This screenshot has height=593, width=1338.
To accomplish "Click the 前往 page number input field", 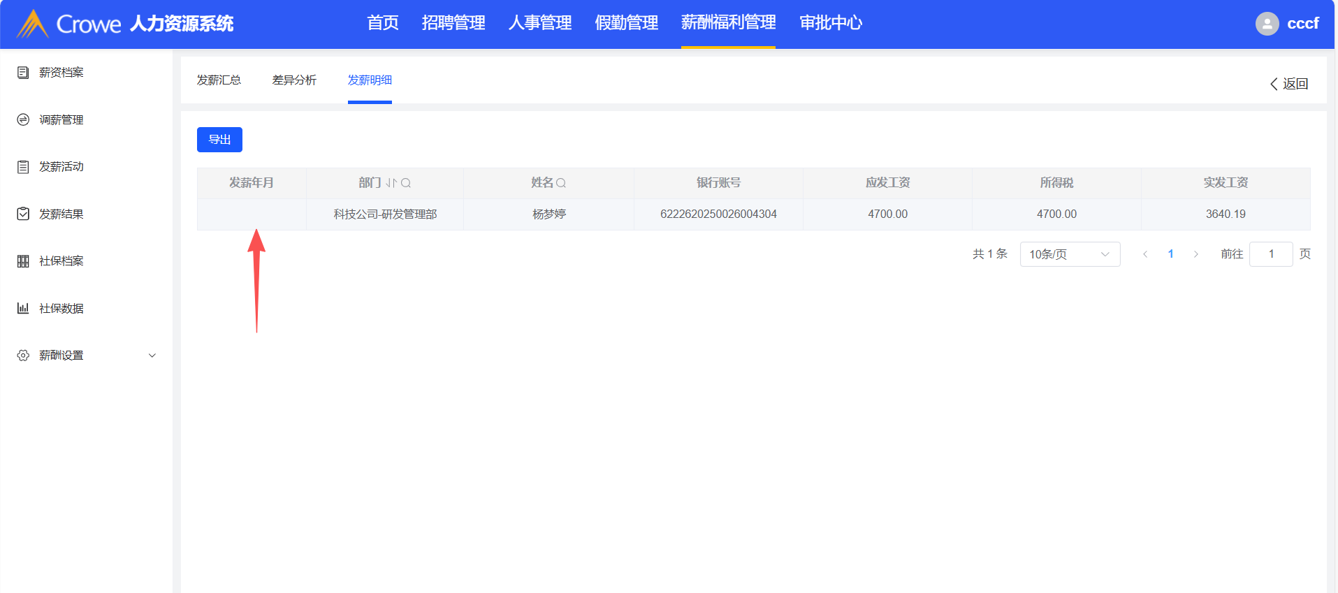I will click(x=1270, y=254).
